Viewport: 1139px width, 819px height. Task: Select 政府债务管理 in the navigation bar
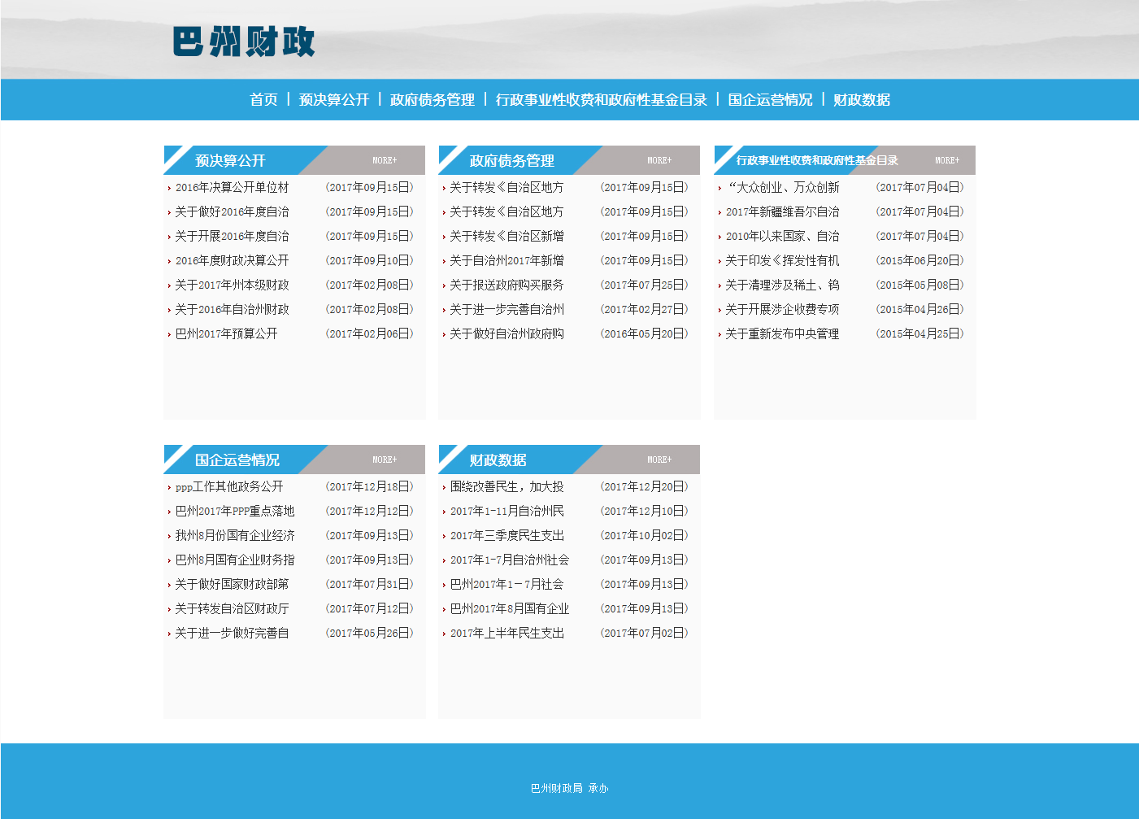click(432, 99)
